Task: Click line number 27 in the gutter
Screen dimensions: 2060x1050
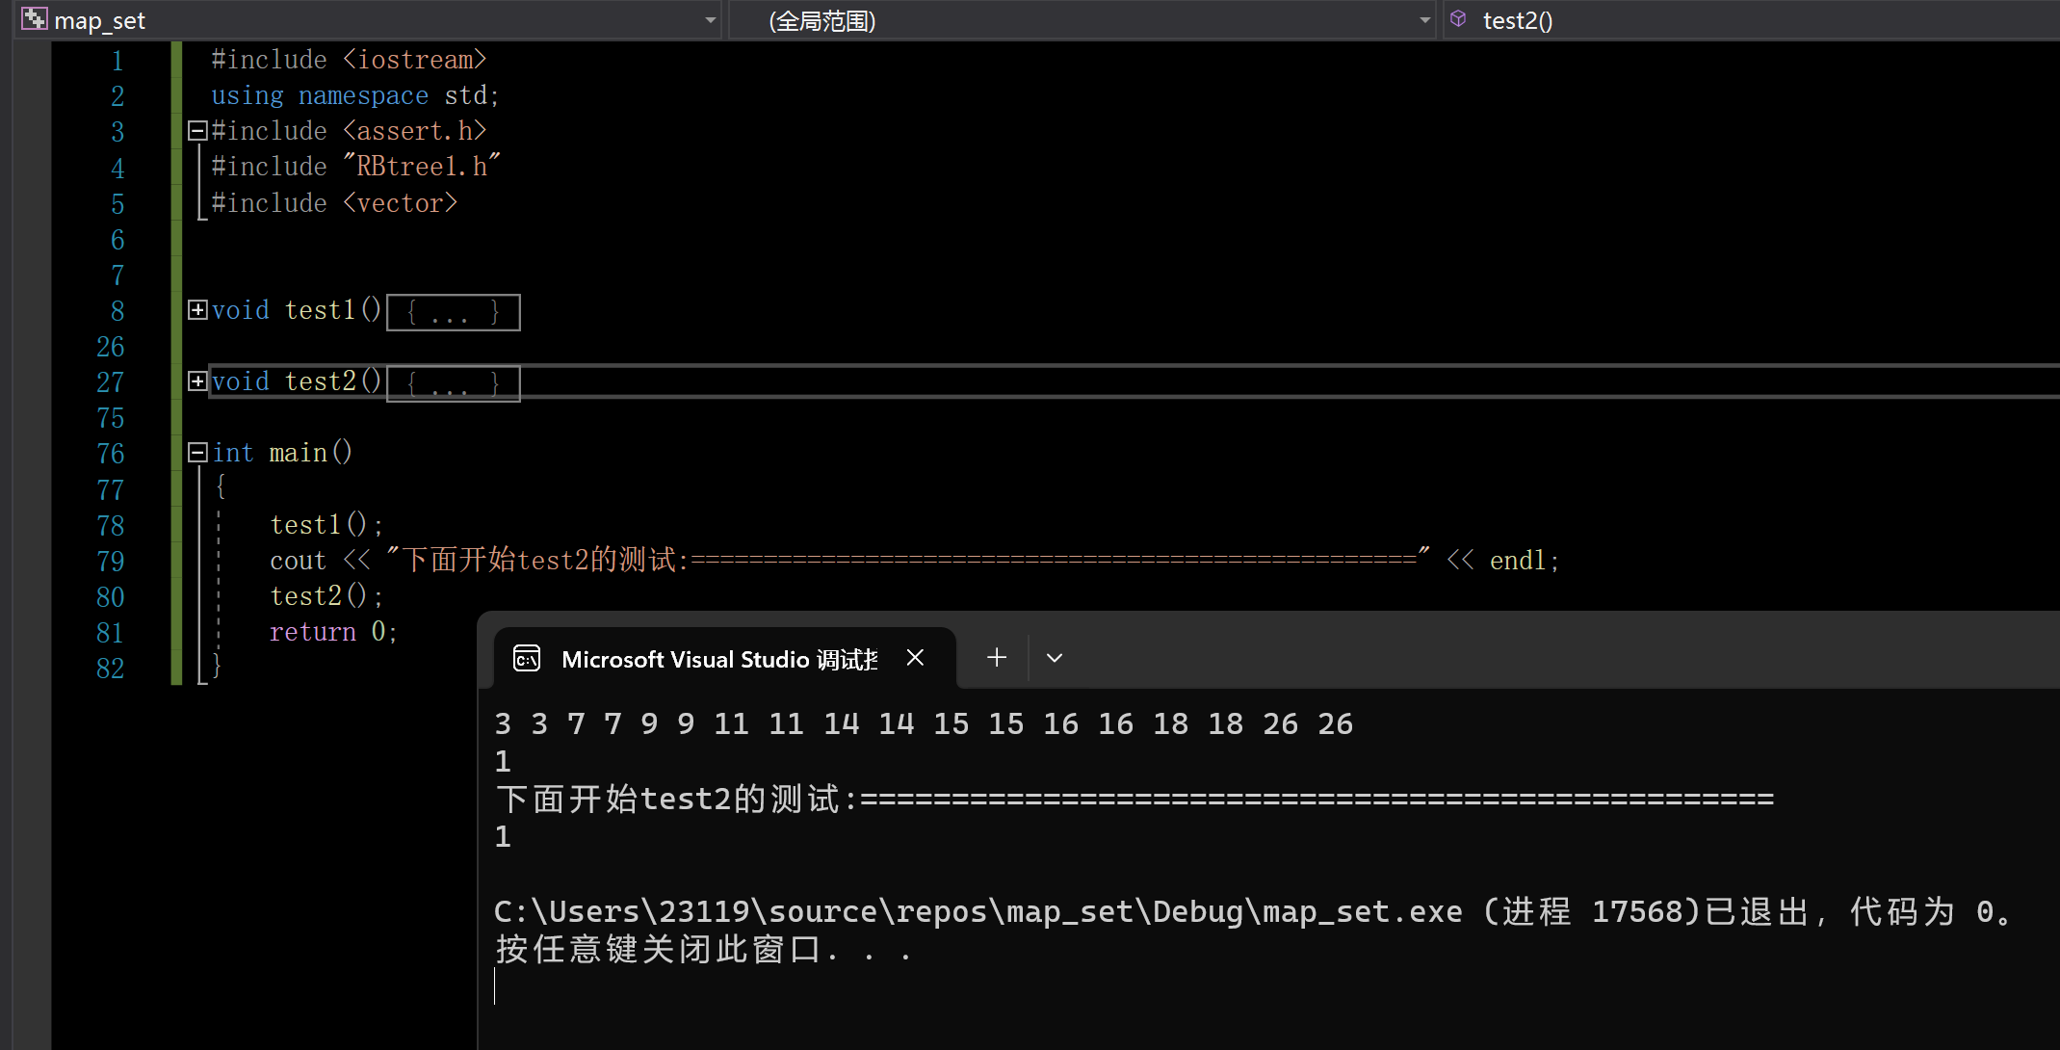Action: tap(110, 382)
